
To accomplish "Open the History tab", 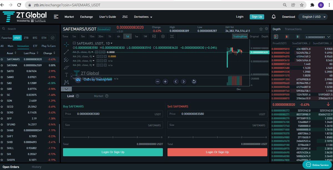I will pos(36,167).
